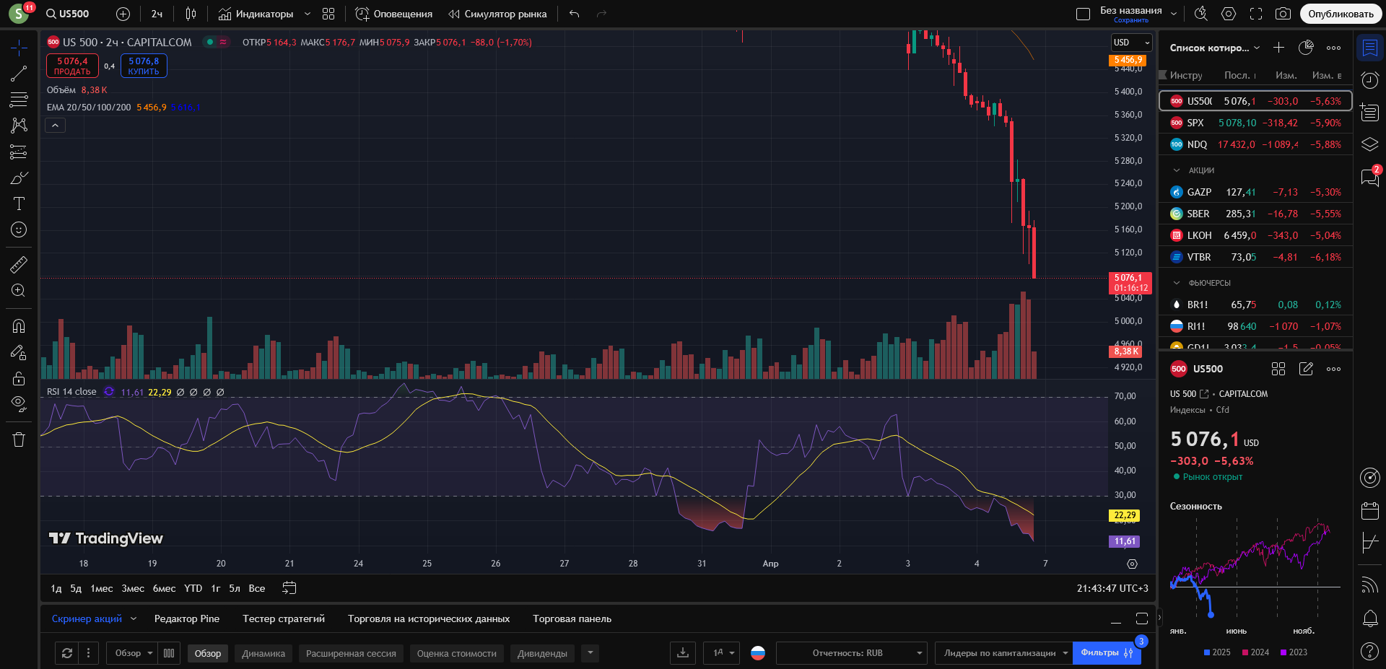Open the economic calendar panel
Viewport: 1386px width, 669px height.
1369,511
